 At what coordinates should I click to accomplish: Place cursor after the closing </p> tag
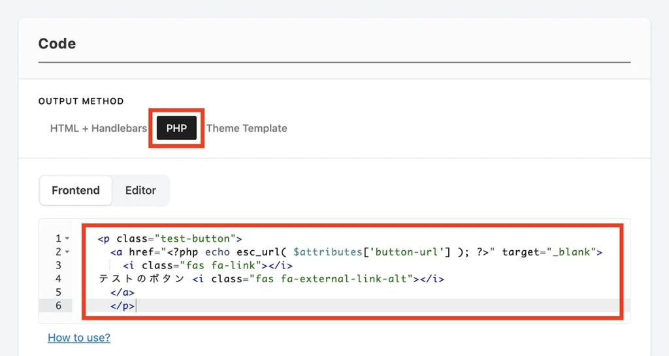[137, 306]
